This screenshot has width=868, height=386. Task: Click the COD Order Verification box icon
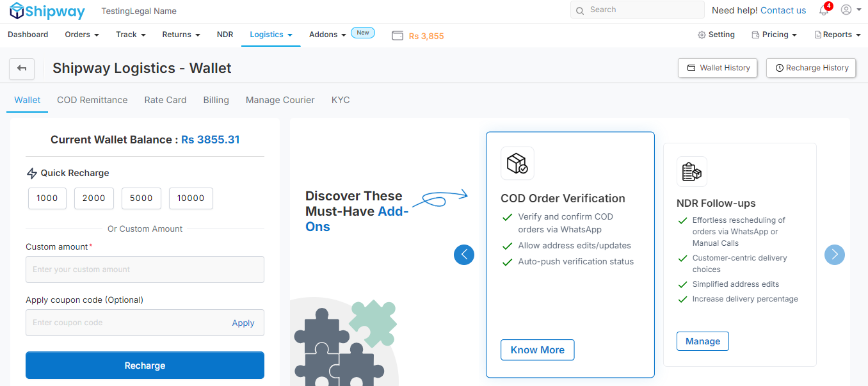(x=517, y=163)
